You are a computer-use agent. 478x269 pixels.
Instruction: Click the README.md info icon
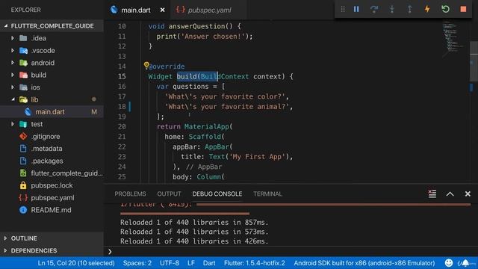(23, 210)
